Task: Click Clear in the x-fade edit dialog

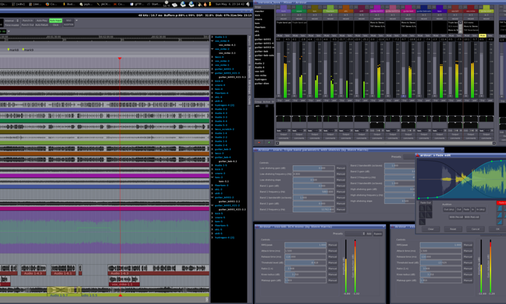Action: tap(431, 229)
